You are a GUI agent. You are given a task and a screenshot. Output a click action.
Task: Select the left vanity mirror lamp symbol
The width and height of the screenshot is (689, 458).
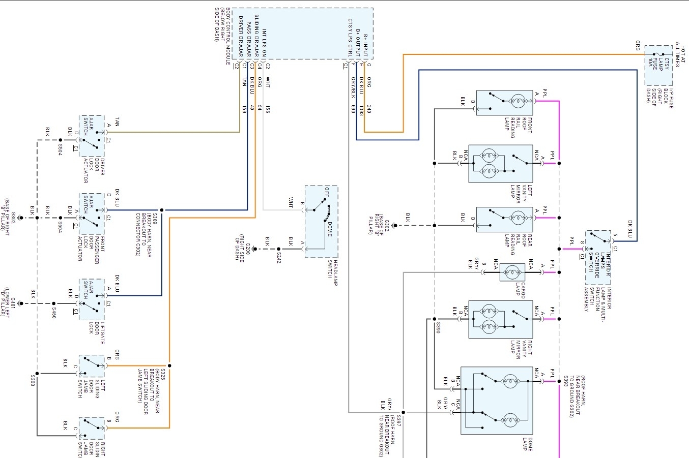[500, 164]
